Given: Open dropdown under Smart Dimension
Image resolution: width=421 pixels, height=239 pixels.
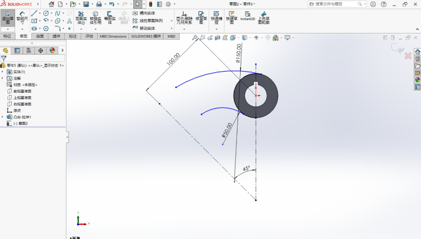Looking at the screenshot, I should click(22, 29).
